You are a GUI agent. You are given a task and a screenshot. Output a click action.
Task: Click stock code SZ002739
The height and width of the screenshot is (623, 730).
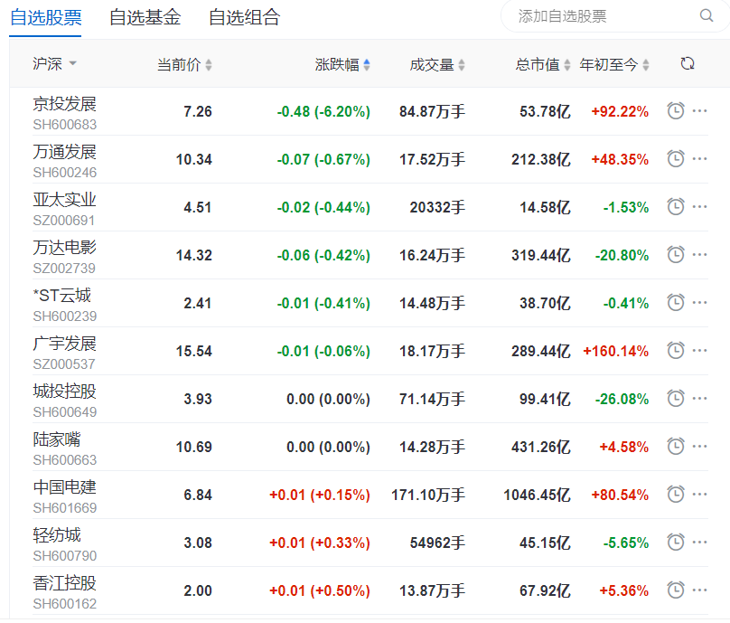[x=64, y=268]
